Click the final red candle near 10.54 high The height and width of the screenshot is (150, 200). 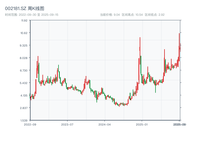pyautogui.click(x=179, y=47)
